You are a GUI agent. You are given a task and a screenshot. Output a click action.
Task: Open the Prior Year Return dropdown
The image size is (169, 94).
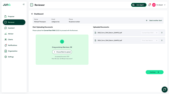(150, 40)
